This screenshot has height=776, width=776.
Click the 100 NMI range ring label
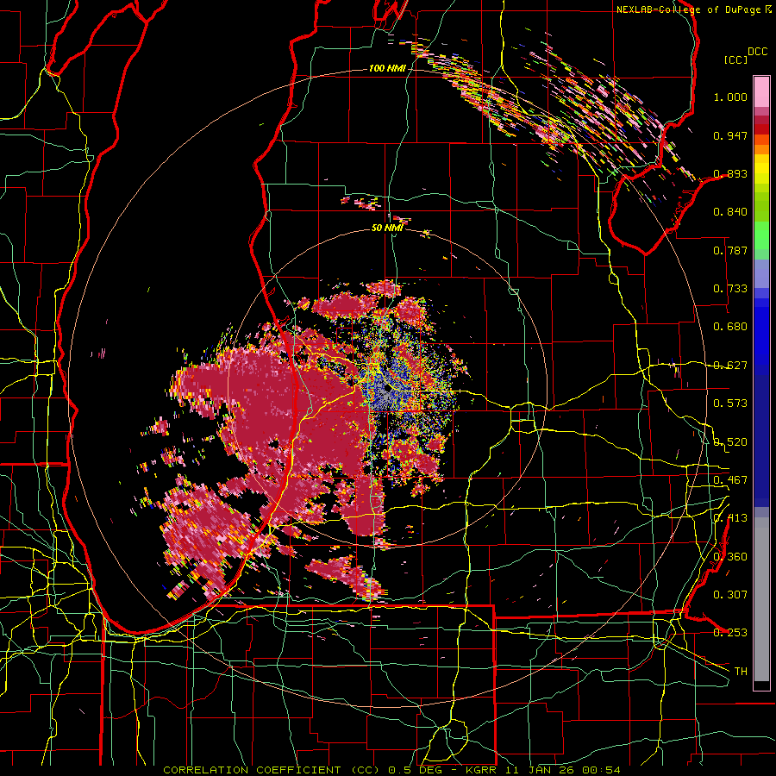[387, 68]
